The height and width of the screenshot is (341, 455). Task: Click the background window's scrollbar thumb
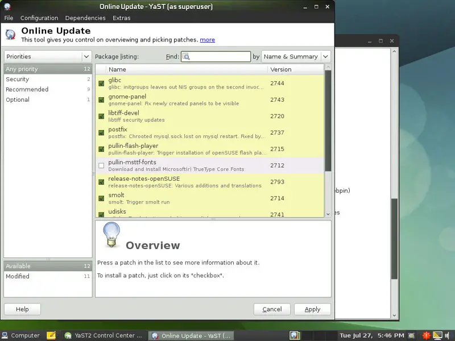click(394, 239)
